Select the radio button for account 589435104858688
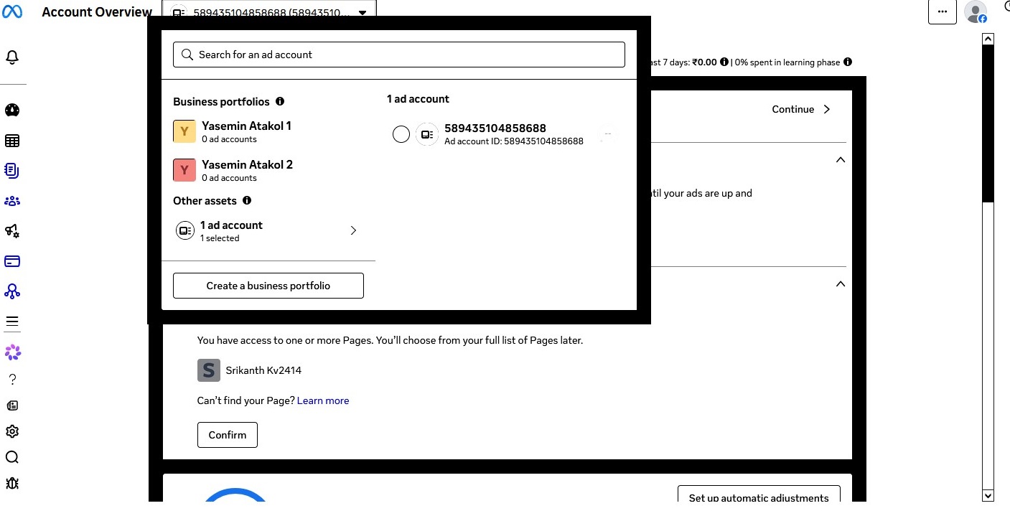This screenshot has width=1010, height=516. click(x=401, y=134)
